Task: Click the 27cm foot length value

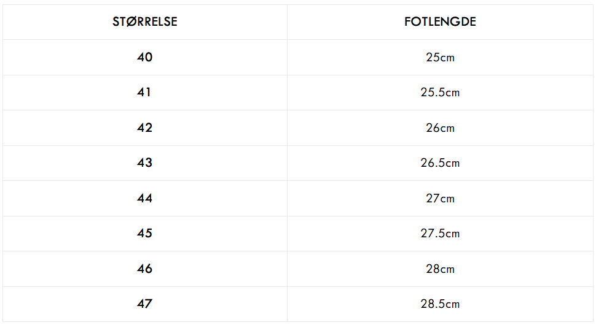Action: pos(440,198)
